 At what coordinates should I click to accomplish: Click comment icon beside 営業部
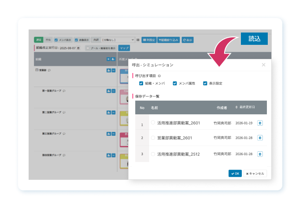[x=49, y=70]
